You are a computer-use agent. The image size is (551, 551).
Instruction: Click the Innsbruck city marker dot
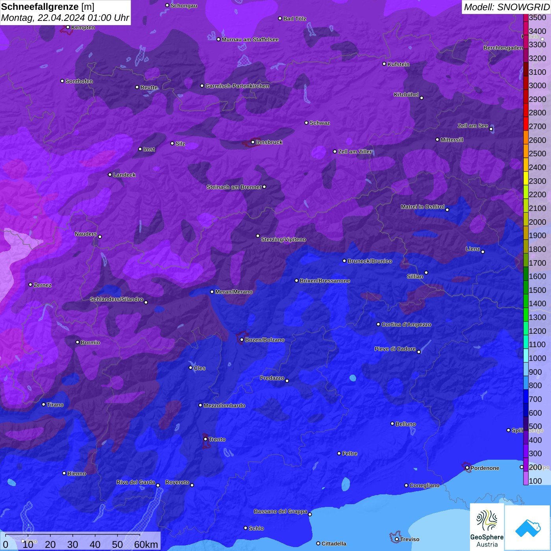pos(253,142)
